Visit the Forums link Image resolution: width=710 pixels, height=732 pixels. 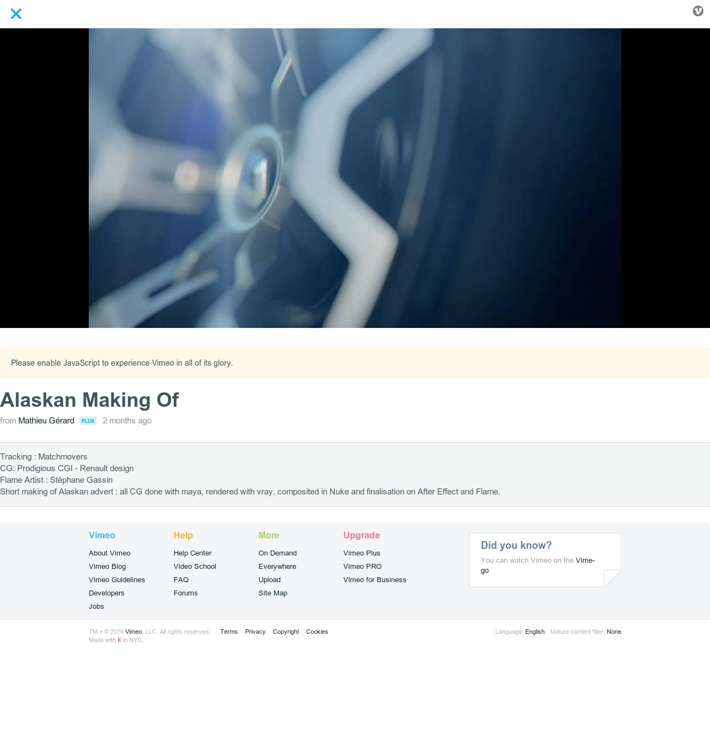[x=186, y=593]
